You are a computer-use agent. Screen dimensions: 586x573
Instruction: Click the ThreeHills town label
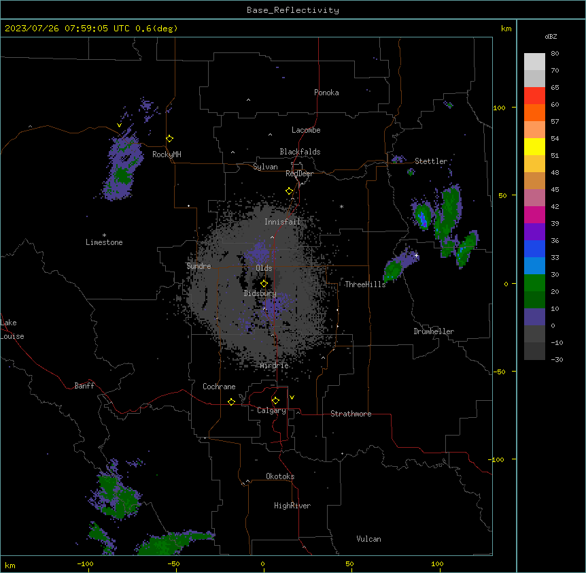[365, 284]
